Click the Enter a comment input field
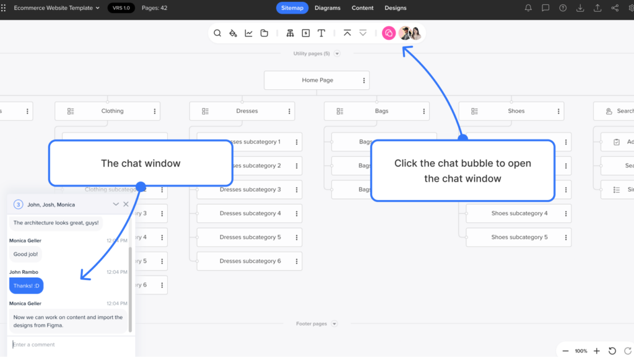The image size is (634, 357). tap(68, 345)
